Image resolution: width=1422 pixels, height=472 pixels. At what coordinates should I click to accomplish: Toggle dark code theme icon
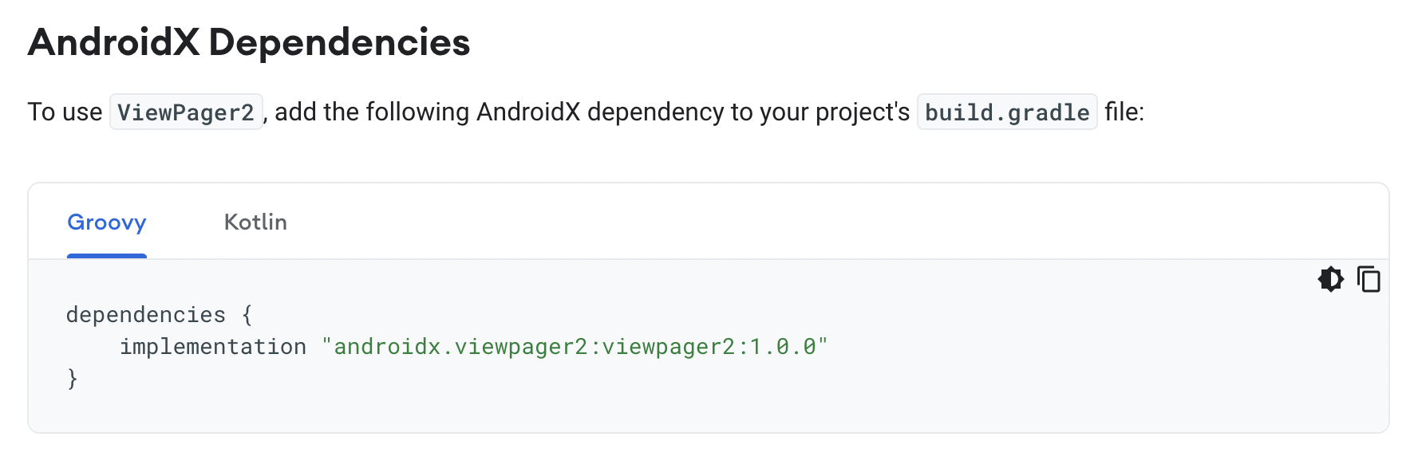(x=1330, y=279)
